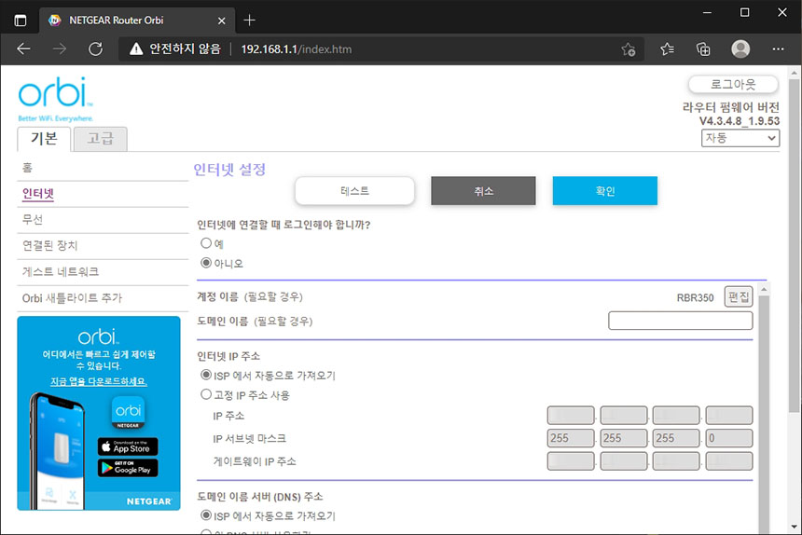This screenshot has width=802, height=535.
Task: Open the 인터넷 menu item
Action: [x=38, y=194]
